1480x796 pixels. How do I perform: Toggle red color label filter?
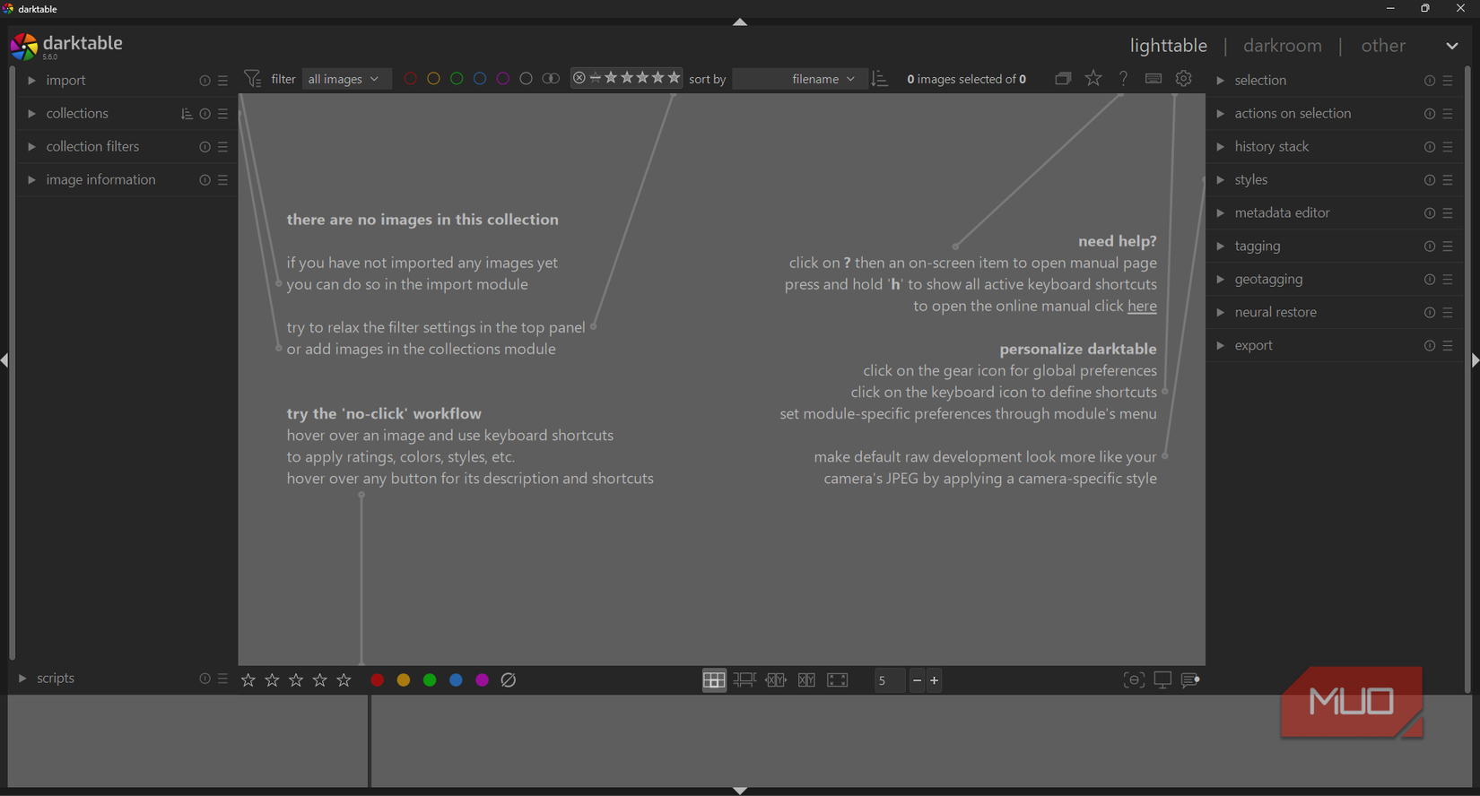click(411, 79)
